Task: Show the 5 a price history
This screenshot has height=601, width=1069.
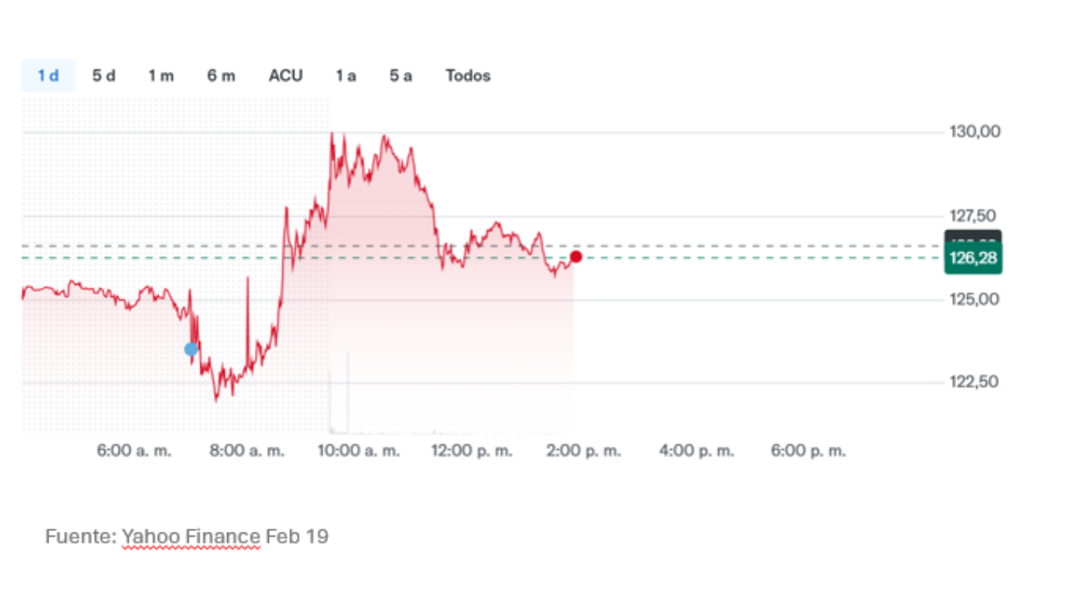Action: tap(401, 76)
